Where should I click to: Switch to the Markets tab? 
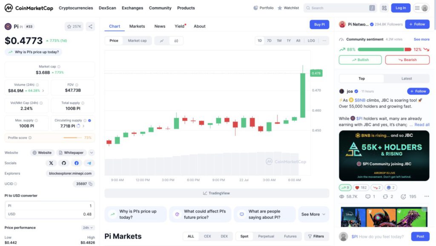click(137, 26)
